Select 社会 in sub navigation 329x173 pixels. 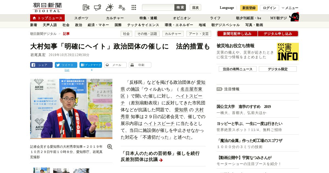pos(66,25)
